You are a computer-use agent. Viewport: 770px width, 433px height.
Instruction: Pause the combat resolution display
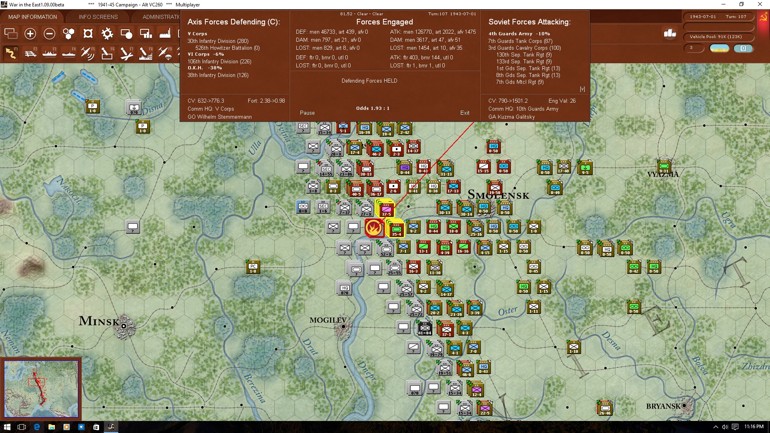[307, 113]
